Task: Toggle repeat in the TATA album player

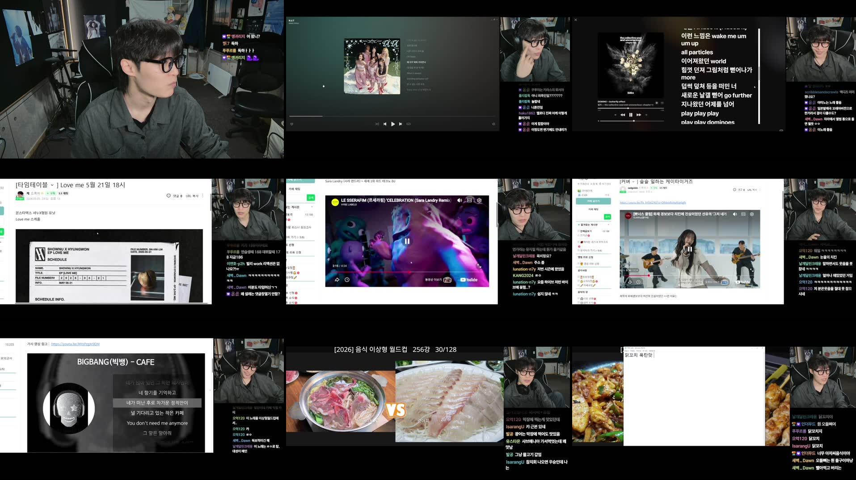Action: coord(409,124)
